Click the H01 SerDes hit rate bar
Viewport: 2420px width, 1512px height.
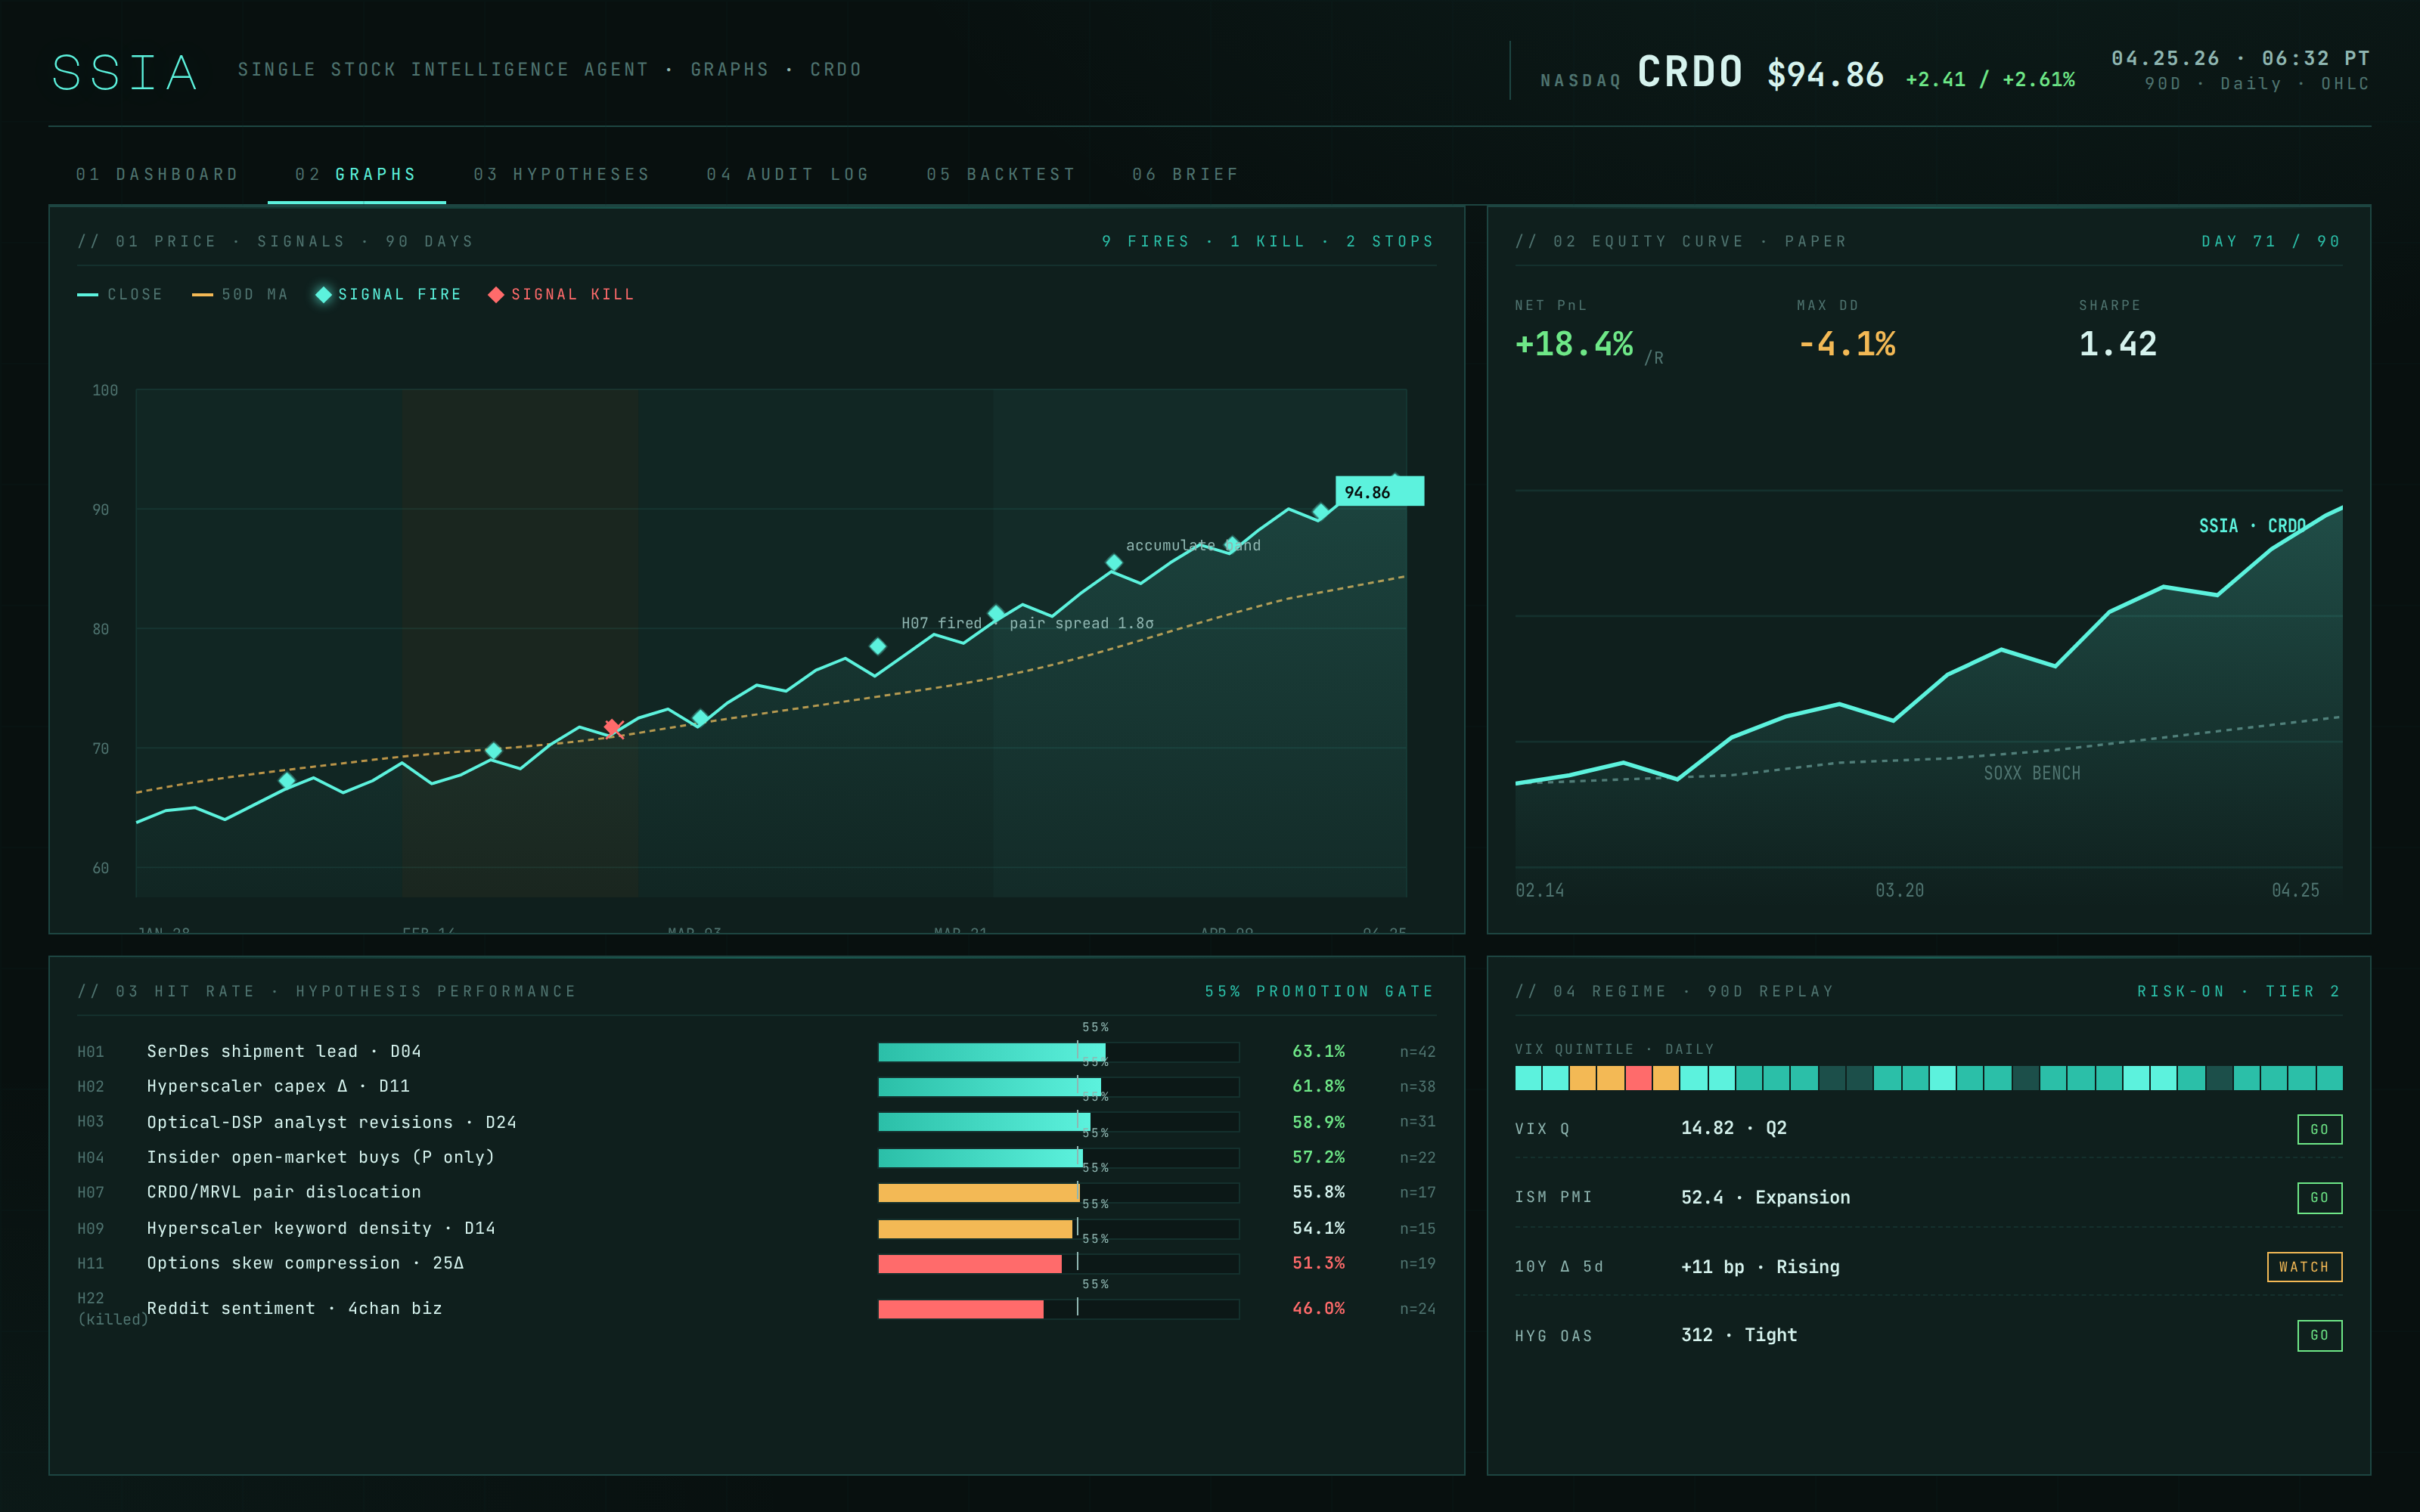[x=990, y=1052]
